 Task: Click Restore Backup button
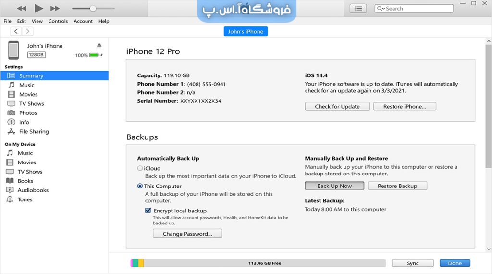(x=397, y=186)
